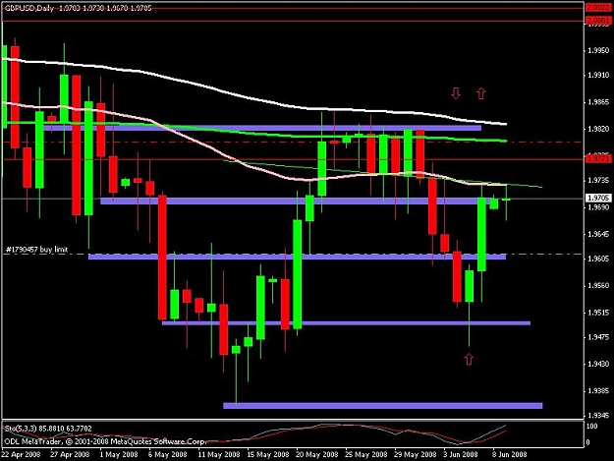Click the 1.9735 price scale value
The width and height of the screenshot is (614, 461).
click(598, 180)
